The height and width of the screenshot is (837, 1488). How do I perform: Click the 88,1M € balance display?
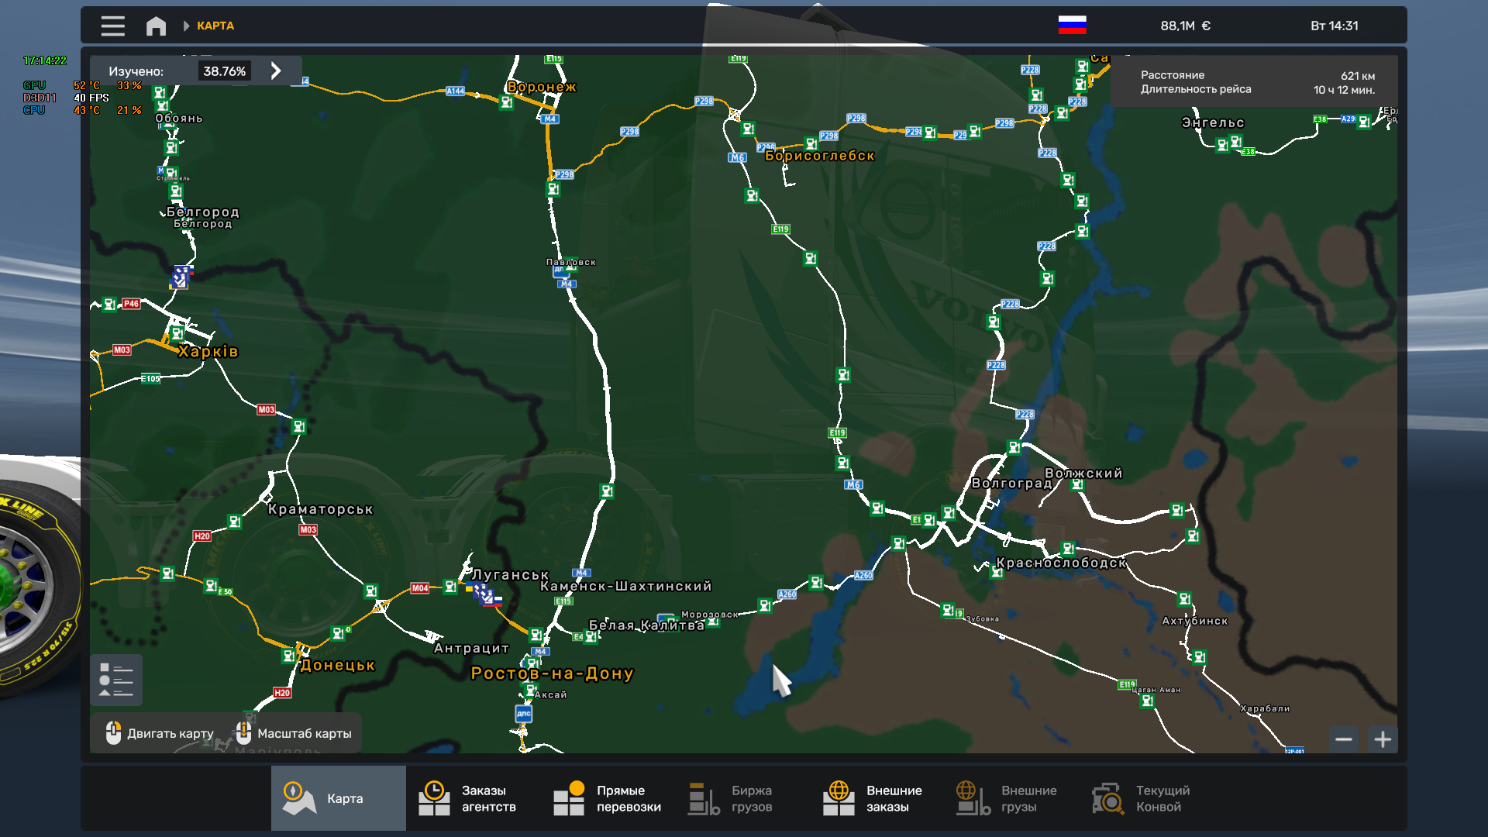pos(1185,26)
